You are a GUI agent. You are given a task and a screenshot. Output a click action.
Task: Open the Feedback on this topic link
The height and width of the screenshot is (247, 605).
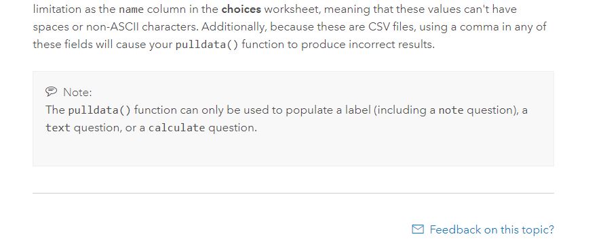[x=492, y=229]
